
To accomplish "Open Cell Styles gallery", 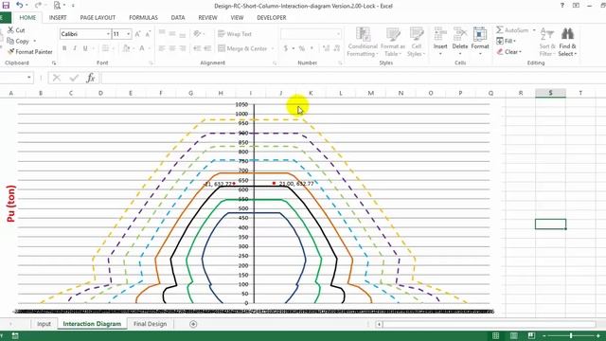I will [x=416, y=42].
